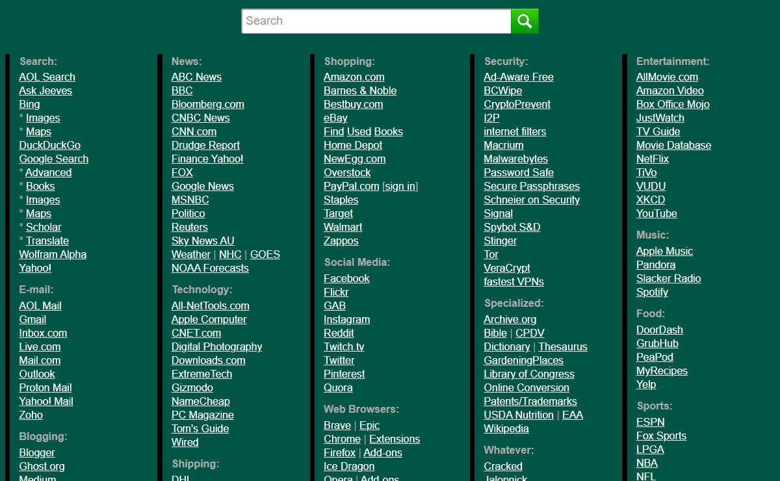The width and height of the screenshot is (780, 481).
Task: Open Schneier on Security link
Action: click(532, 200)
